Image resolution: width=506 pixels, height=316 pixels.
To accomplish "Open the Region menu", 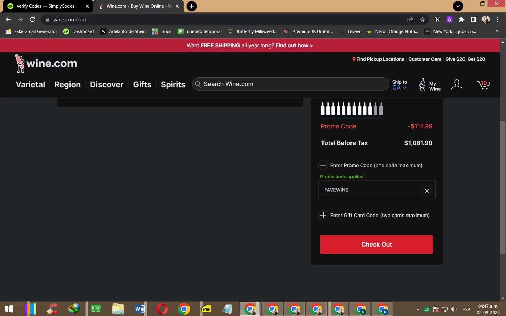I will pos(67,85).
